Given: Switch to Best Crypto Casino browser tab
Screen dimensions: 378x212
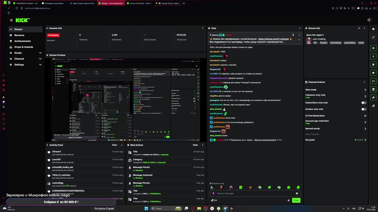Looking at the screenshot, I should pos(82,4).
